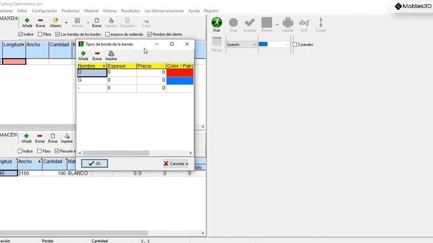Select the BLANCO material cell in the stock table
This screenshot has width=433, height=243.
pos(79,173)
